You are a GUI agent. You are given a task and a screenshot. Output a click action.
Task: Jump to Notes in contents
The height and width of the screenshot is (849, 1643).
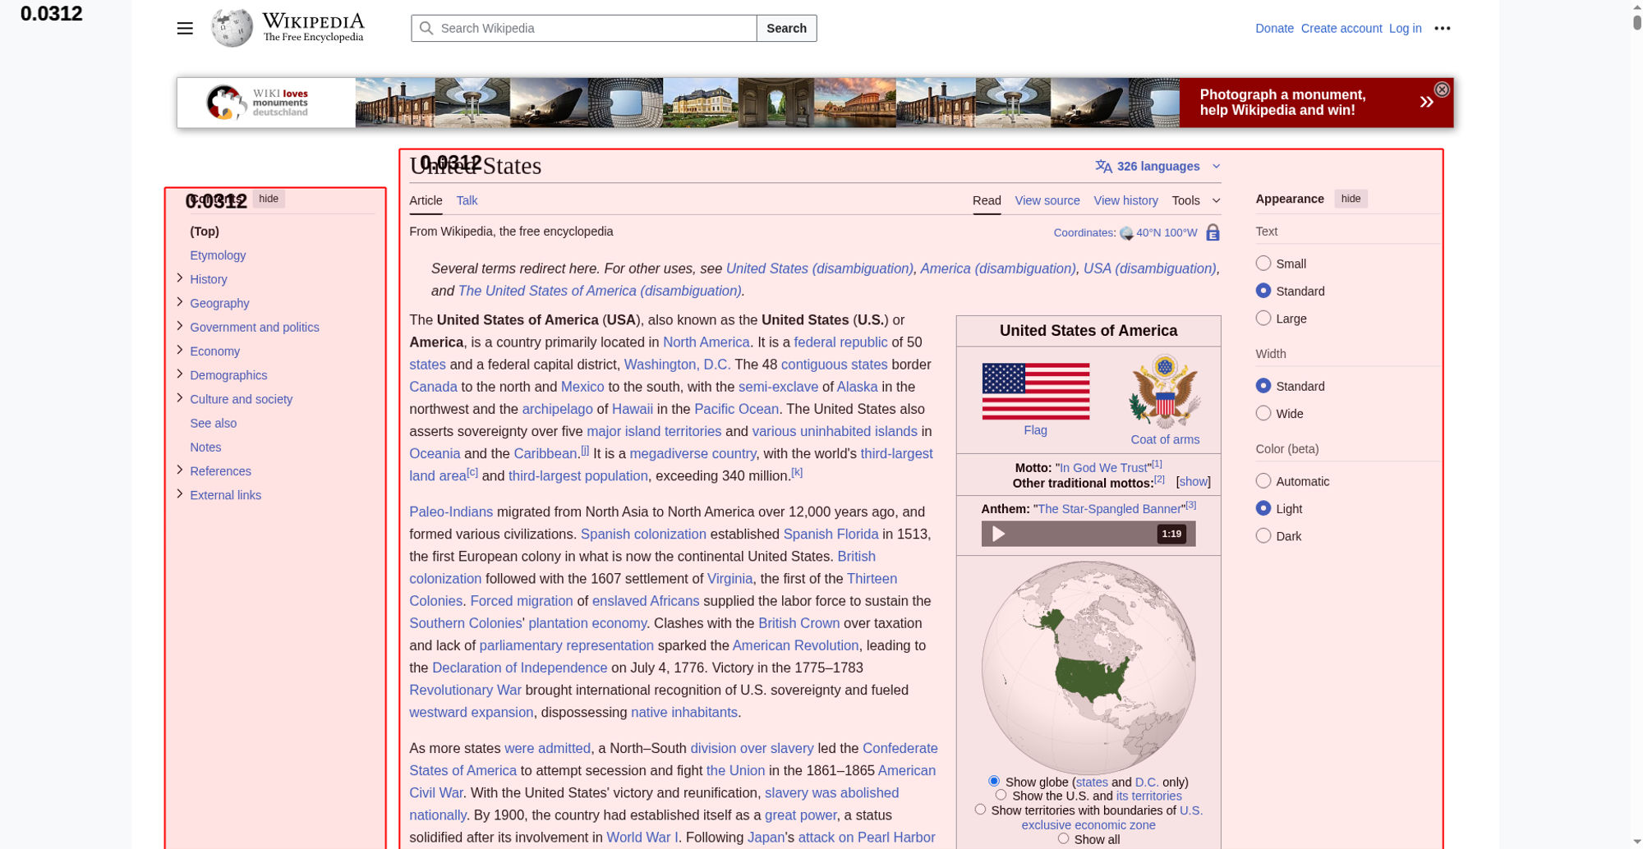(205, 447)
